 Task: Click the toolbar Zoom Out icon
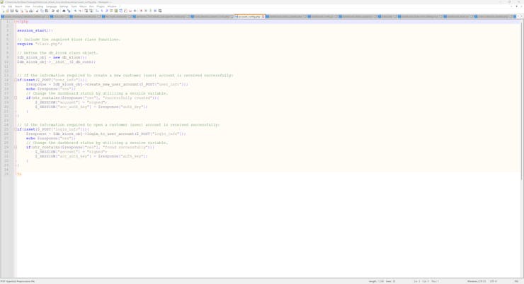(80, 11)
